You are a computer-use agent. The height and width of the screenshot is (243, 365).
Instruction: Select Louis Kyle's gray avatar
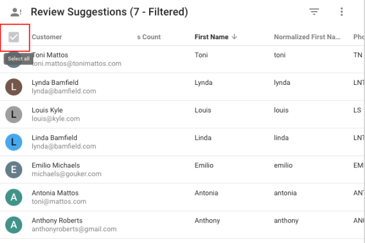[13, 114]
